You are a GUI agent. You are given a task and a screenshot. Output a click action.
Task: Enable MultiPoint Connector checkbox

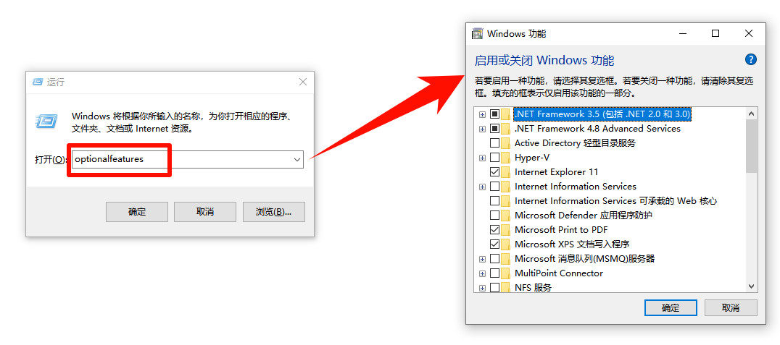[494, 273]
